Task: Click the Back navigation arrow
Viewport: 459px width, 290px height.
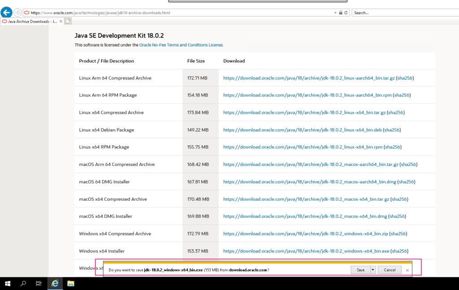Action: point(6,12)
